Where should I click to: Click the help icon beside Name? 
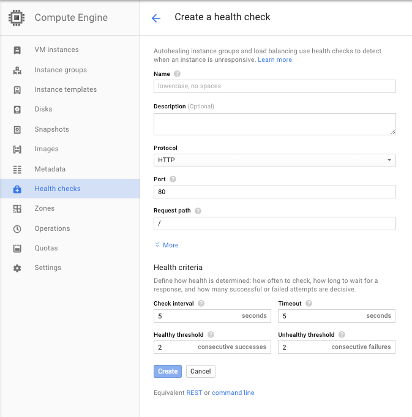178,74
